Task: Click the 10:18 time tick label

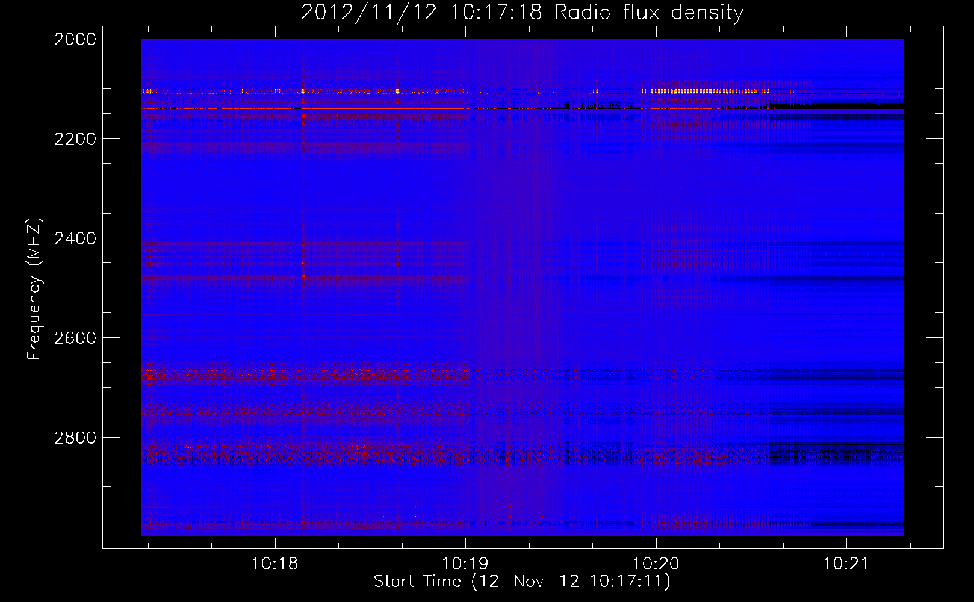Action: (275, 564)
